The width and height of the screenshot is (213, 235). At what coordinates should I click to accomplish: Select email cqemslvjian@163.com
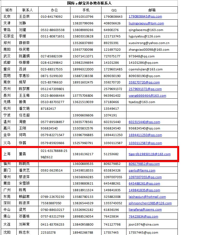tap(146, 69)
